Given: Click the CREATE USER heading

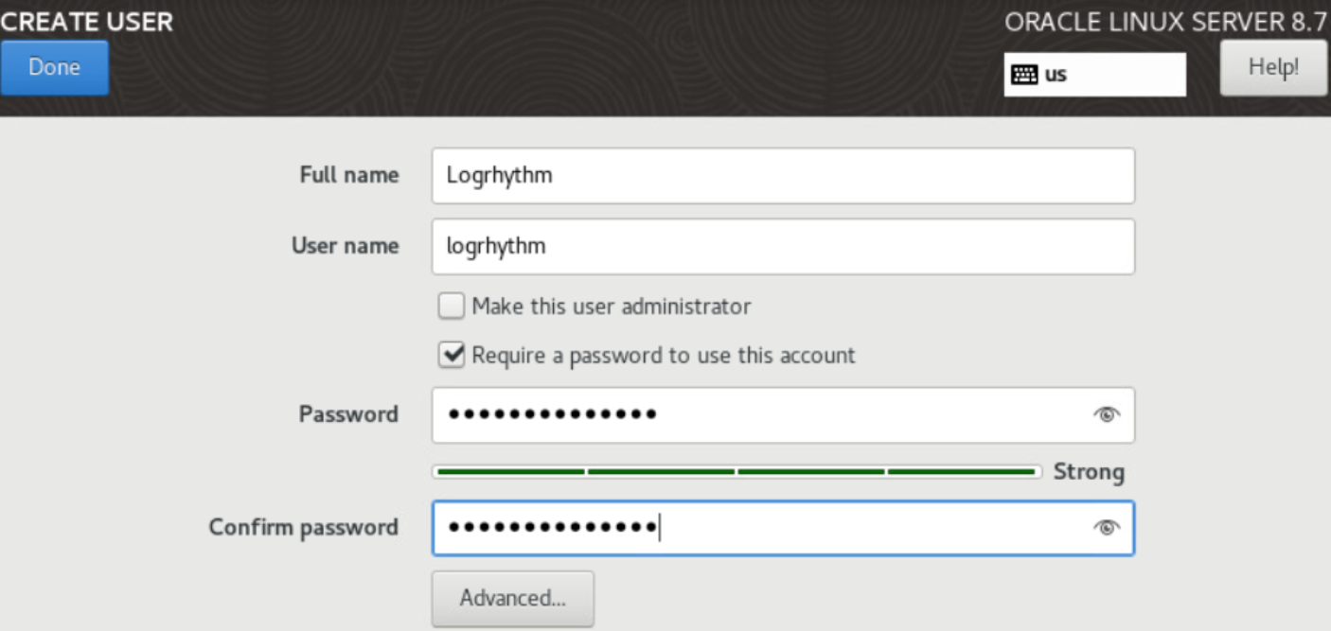Looking at the screenshot, I should 87,22.
